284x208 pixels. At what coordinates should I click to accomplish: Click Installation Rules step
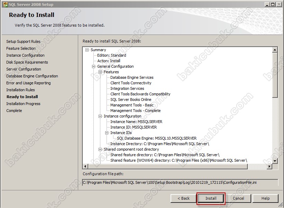(x=20, y=90)
